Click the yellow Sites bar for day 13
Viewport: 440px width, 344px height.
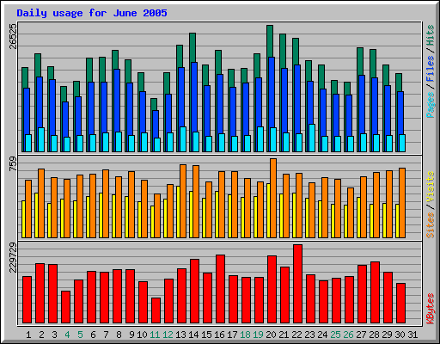[x=178, y=212]
